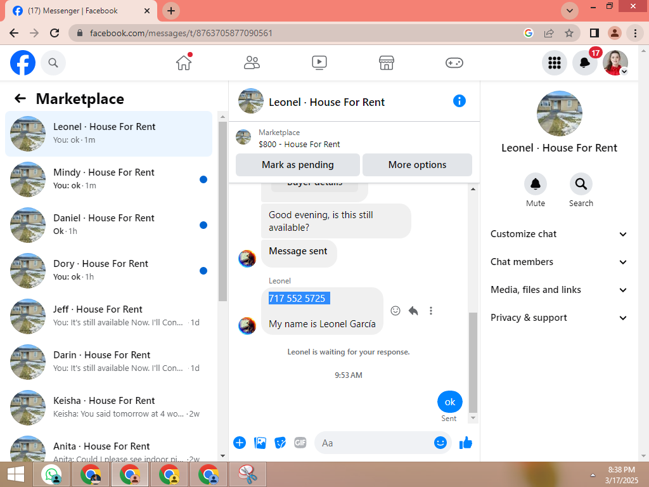Click the conversation list scrollbar thumb
The height and width of the screenshot is (487, 649).
(222, 212)
